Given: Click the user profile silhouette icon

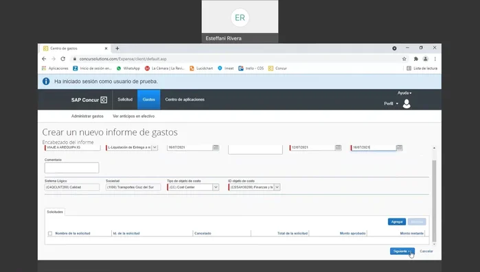Looking at the screenshot, I should click(407, 103).
